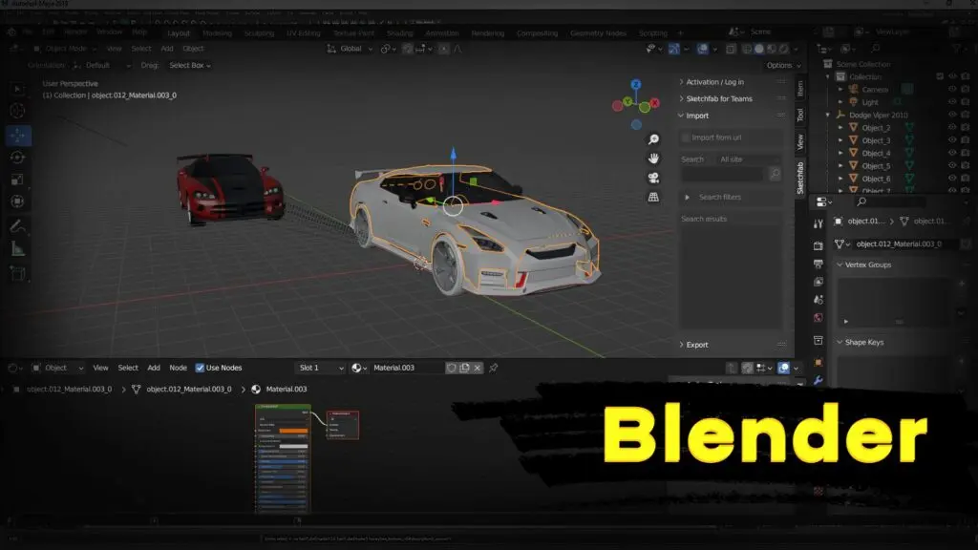Click the viewport zoom magnifier icon
The image size is (978, 550).
[x=653, y=139]
